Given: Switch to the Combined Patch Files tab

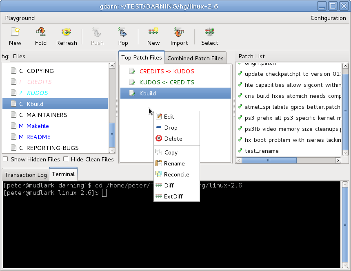Looking at the screenshot, I should coord(195,58).
